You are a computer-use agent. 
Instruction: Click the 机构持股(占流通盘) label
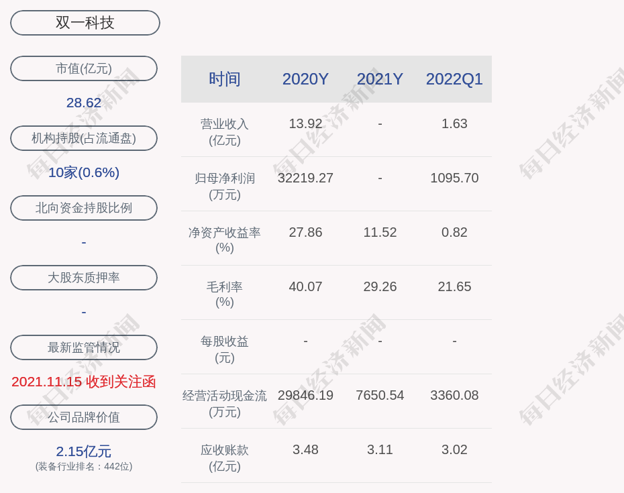(x=84, y=138)
